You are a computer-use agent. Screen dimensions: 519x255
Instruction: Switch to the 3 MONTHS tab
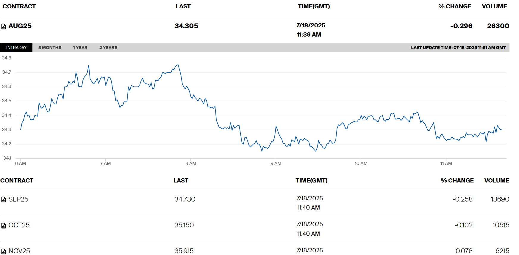point(50,48)
